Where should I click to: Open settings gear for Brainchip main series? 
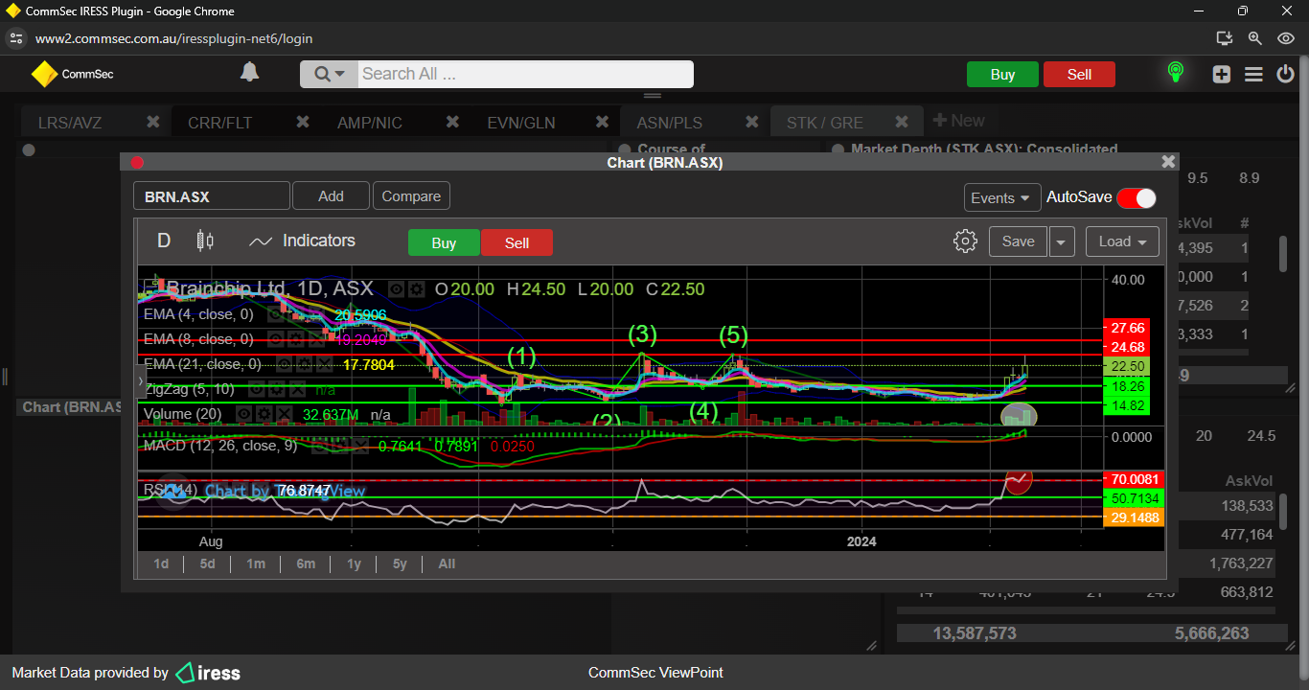(x=417, y=288)
